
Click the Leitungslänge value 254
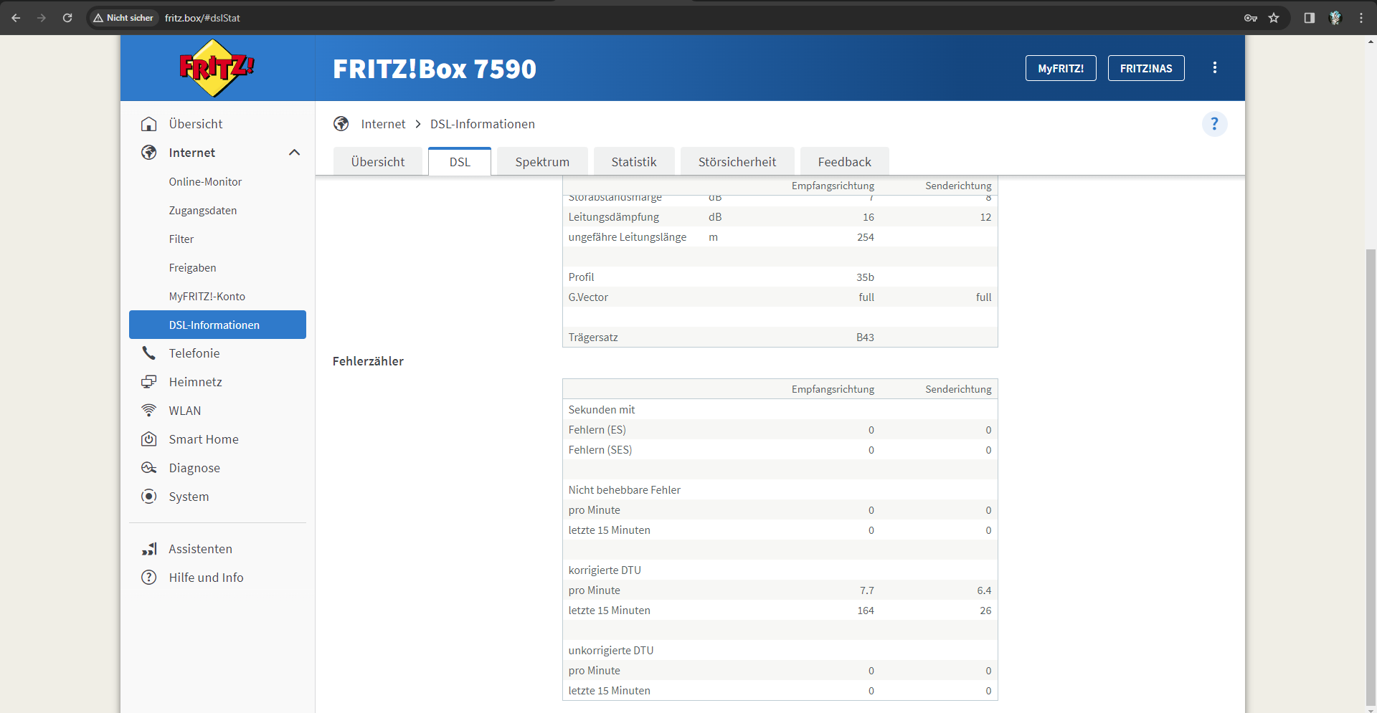(866, 237)
